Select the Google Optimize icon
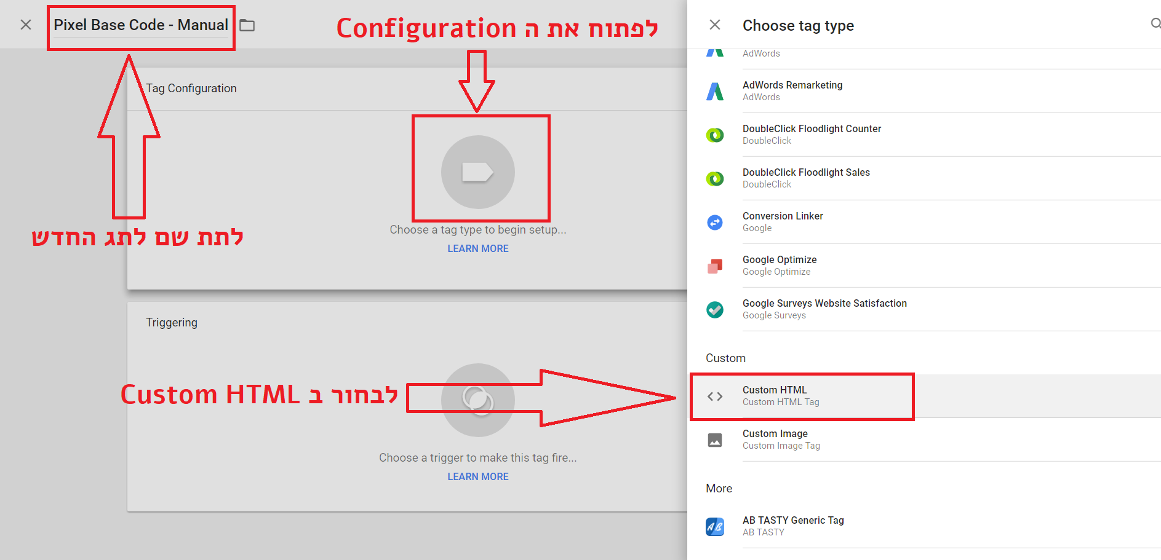1161x560 pixels. [x=715, y=266]
